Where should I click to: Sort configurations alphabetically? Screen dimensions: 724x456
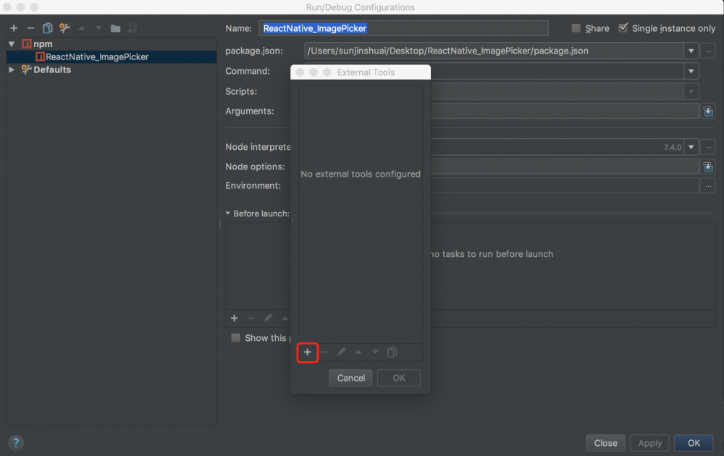tap(132, 28)
